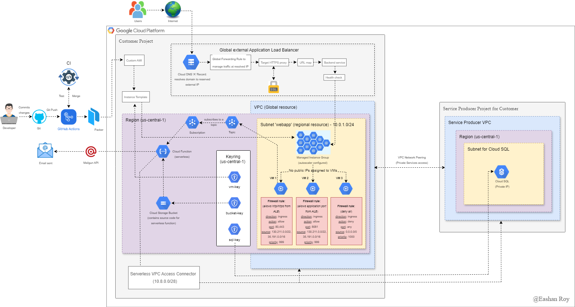Viewport: 575px width, 307px height.
Task: Select the application port firewall rule box
Action: click(x=312, y=221)
